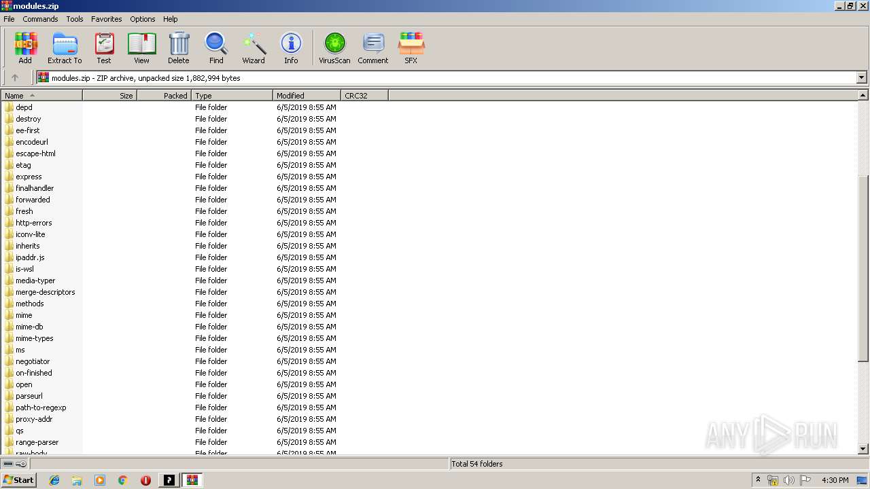Open the File menu

(9, 19)
